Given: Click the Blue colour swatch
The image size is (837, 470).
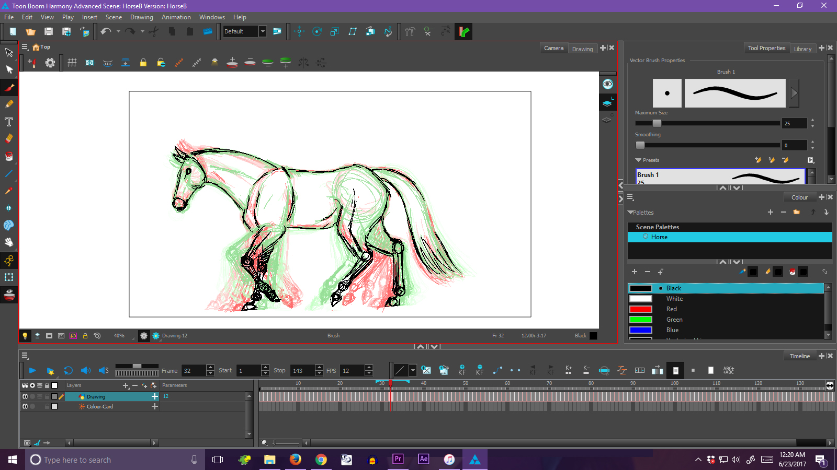Looking at the screenshot, I should click(x=641, y=330).
